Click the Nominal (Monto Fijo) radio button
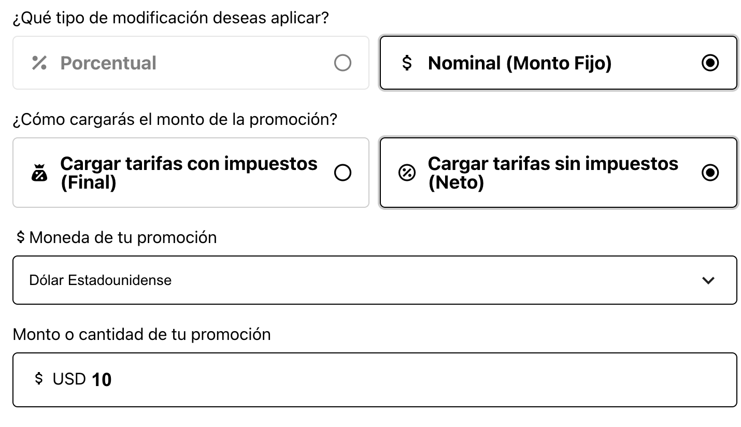The height and width of the screenshot is (427, 741). (709, 63)
